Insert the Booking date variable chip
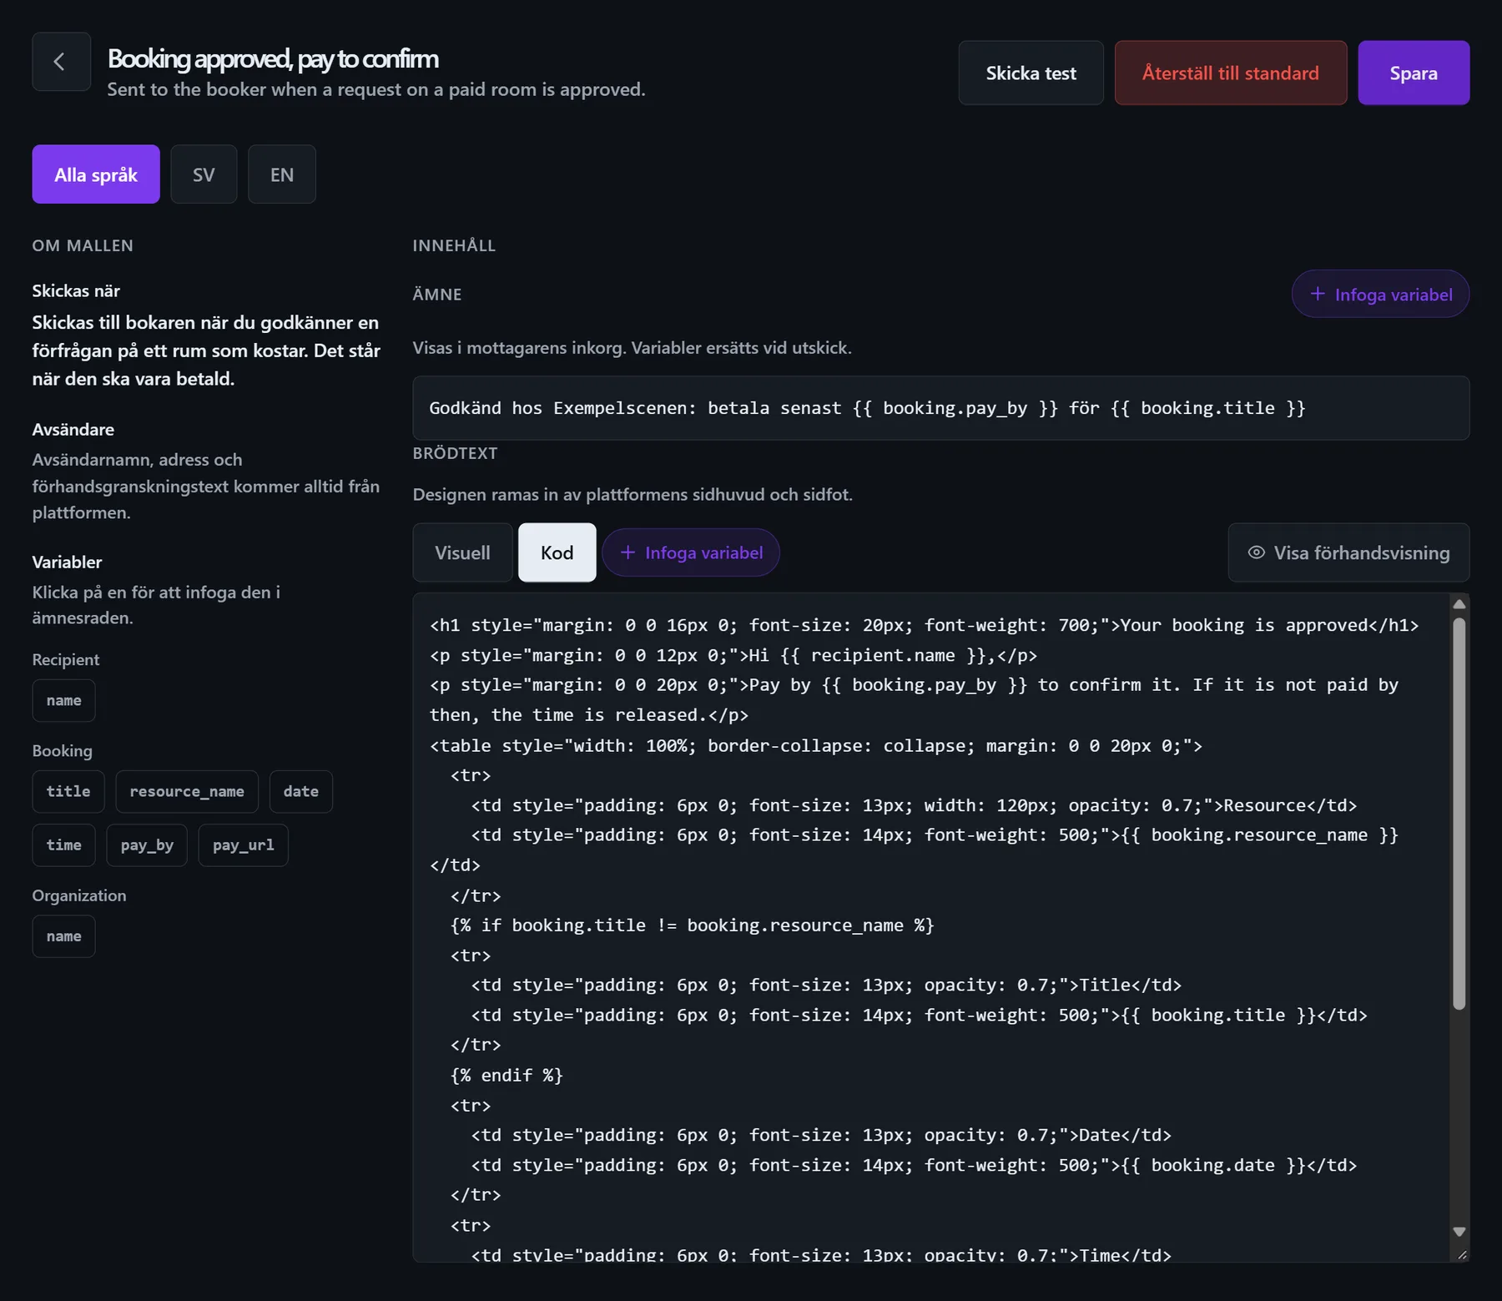The image size is (1502, 1301). [300, 791]
